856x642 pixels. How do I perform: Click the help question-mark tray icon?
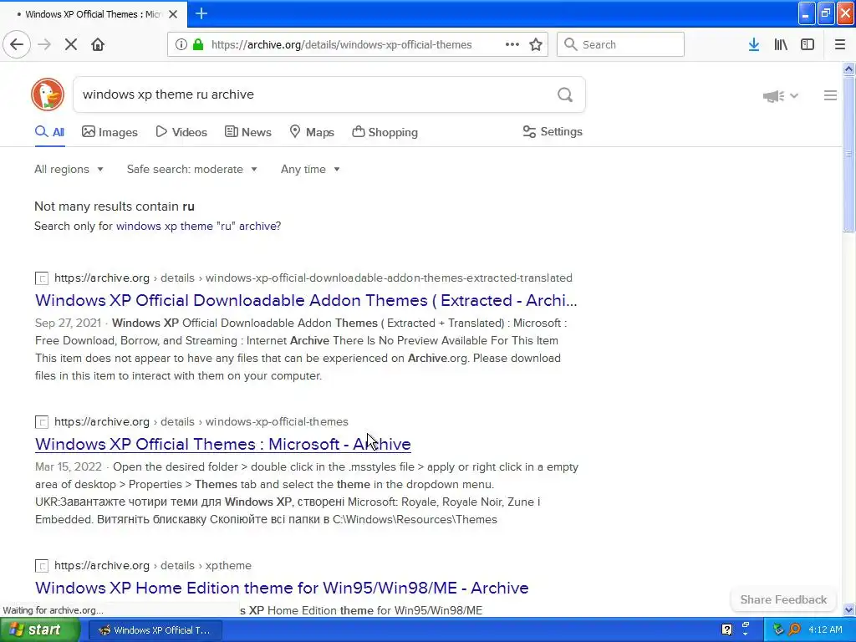tap(726, 629)
